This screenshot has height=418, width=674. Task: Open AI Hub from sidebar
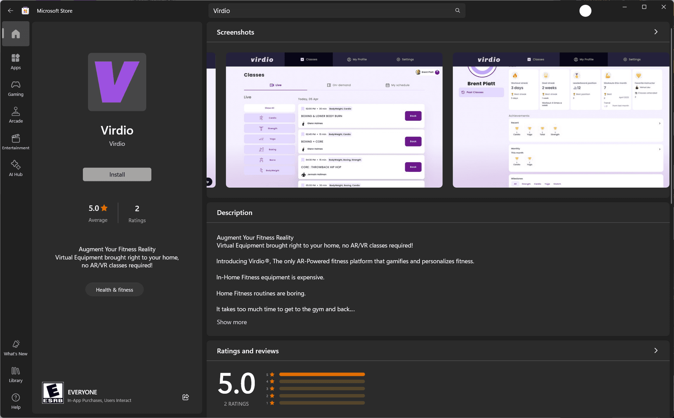click(x=16, y=168)
